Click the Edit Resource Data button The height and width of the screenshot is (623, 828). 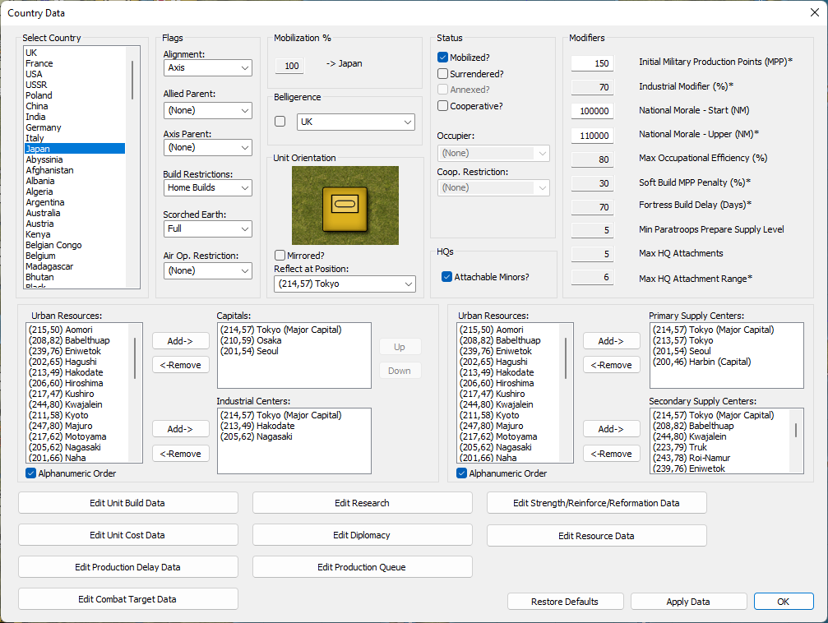[597, 536]
